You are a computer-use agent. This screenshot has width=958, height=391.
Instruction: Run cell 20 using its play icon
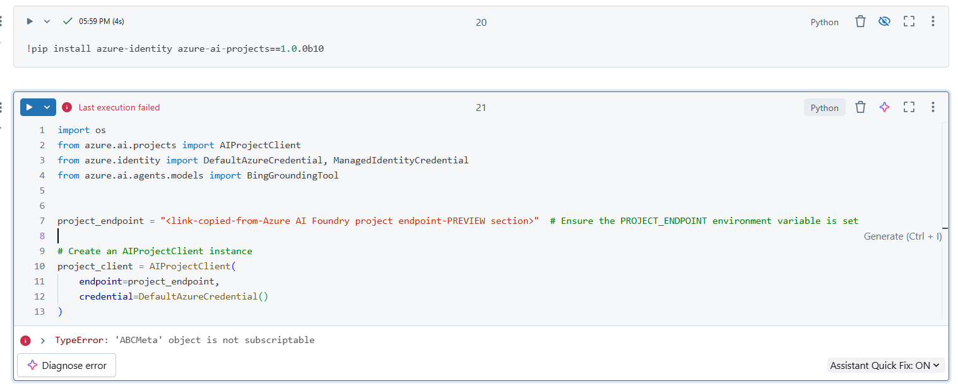pos(30,21)
